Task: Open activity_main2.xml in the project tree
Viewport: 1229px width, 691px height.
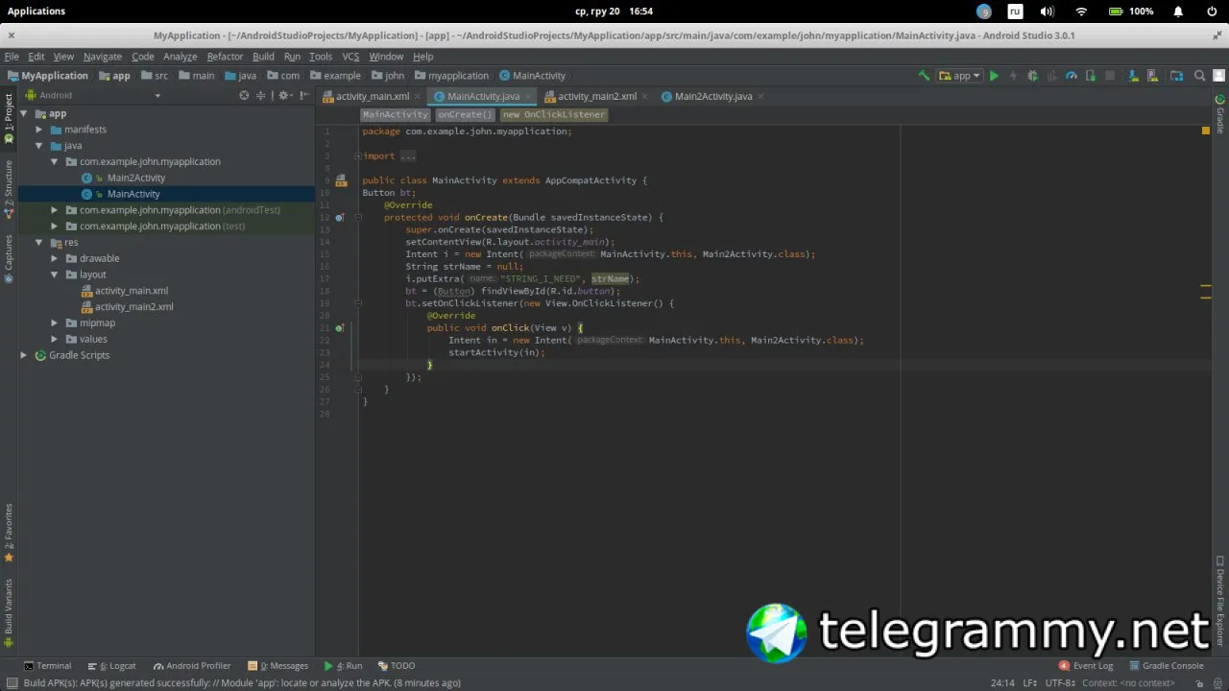Action: [133, 307]
